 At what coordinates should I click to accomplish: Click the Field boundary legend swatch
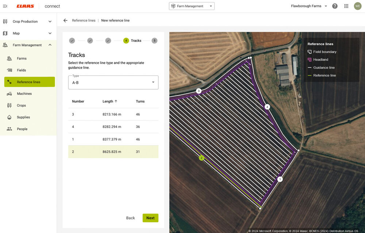point(310,52)
